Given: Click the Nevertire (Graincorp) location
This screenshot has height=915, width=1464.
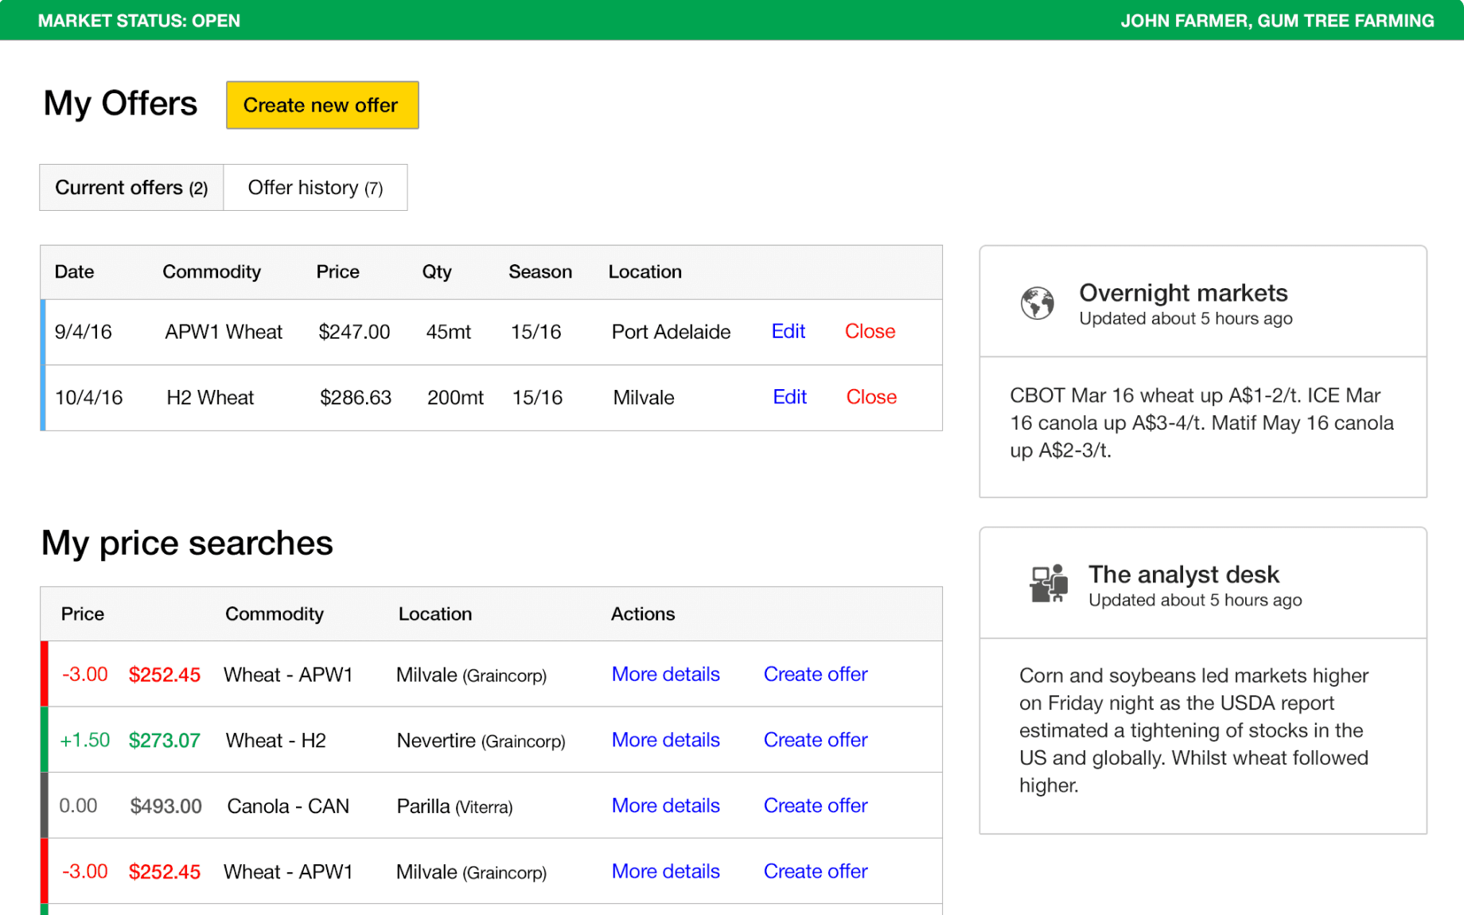Looking at the screenshot, I should pos(481,741).
